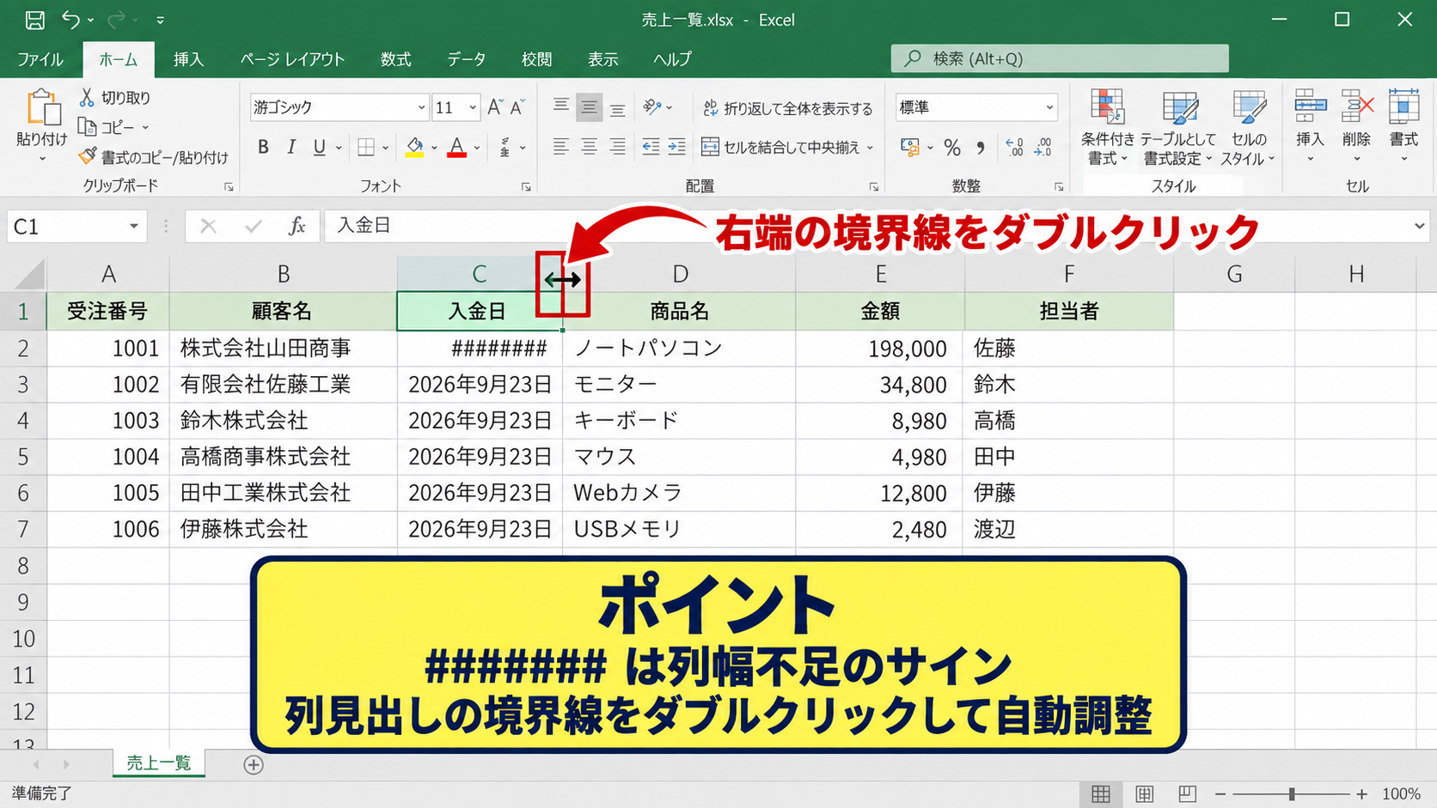
Task: Click the Comma style icon
Action: pos(981,148)
